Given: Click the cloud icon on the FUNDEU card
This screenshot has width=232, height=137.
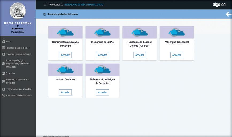Looking at the screenshot, I should click(x=139, y=32).
